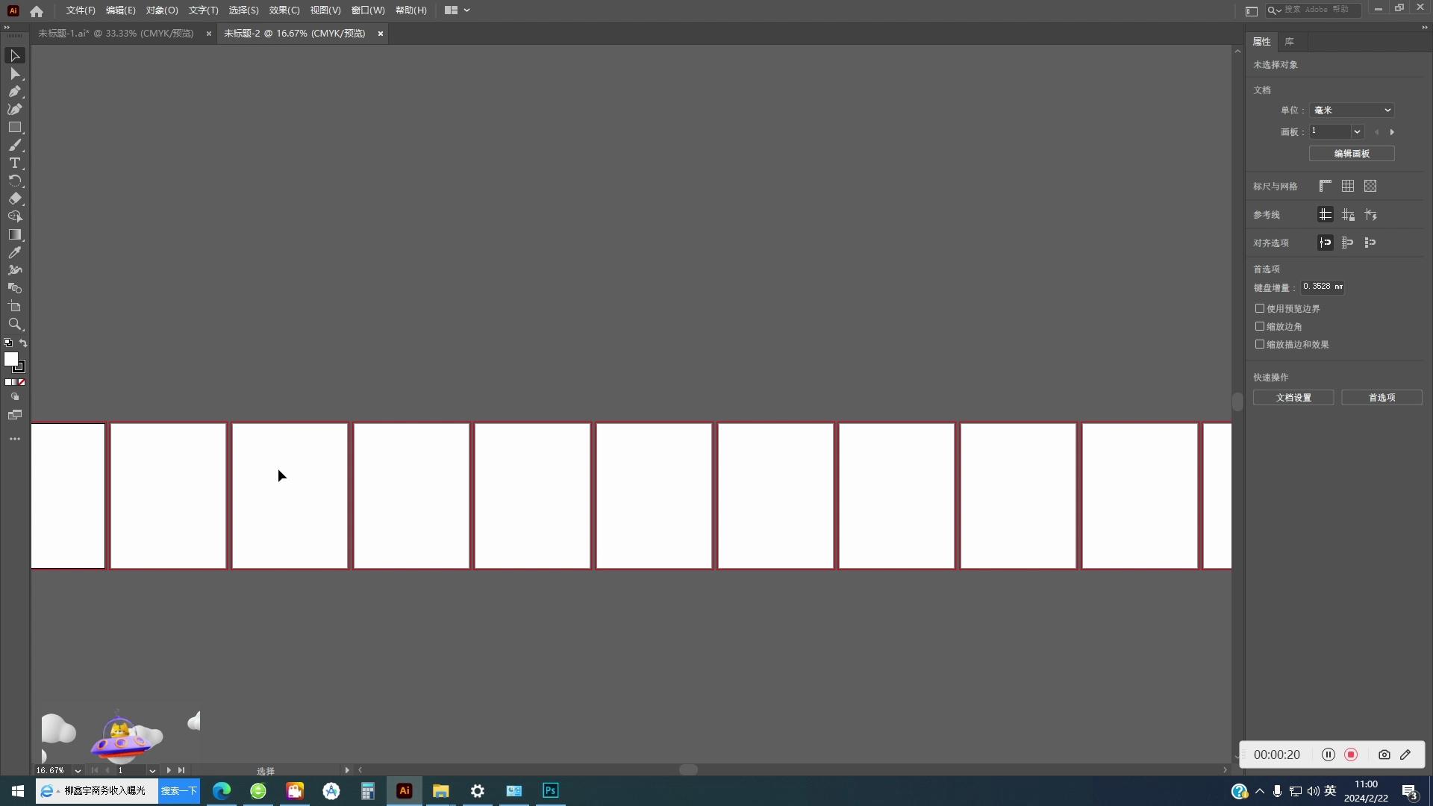Open Photoshop from the taskbar
This screenshot has width=1433, height=806.
(551, 791)
